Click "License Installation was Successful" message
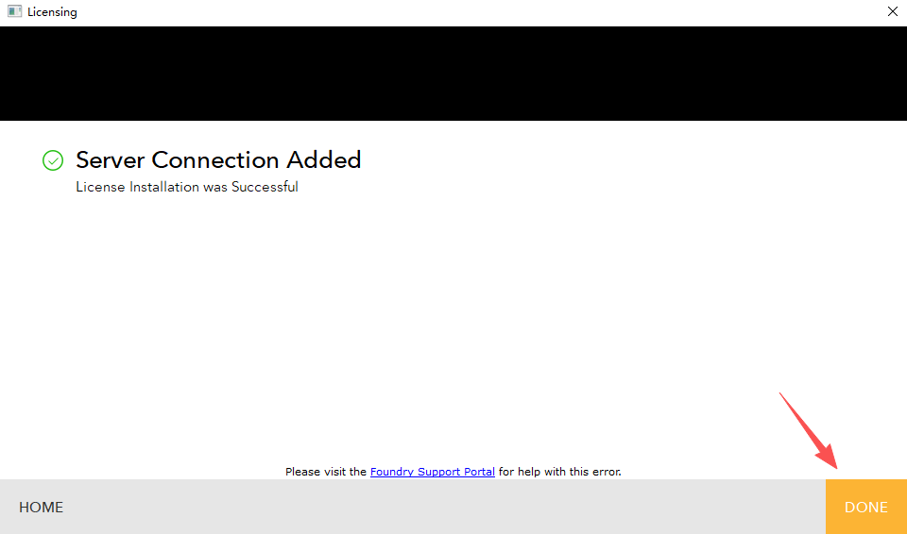The image size is (907, 534). point(187,187)
